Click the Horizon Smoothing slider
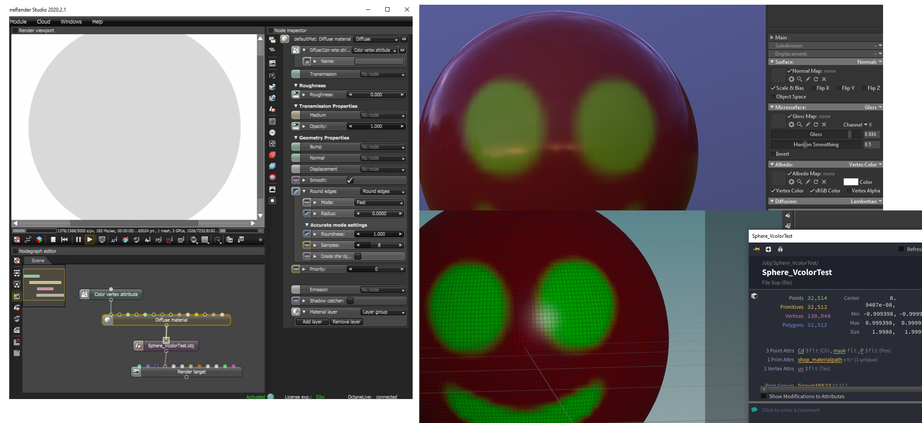Viewport: 922px width, 423px height. (x=816, y=145)
